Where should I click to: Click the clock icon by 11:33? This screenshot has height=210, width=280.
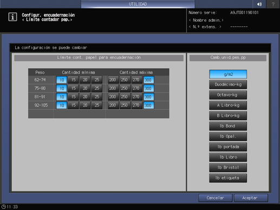click(3, 207)
